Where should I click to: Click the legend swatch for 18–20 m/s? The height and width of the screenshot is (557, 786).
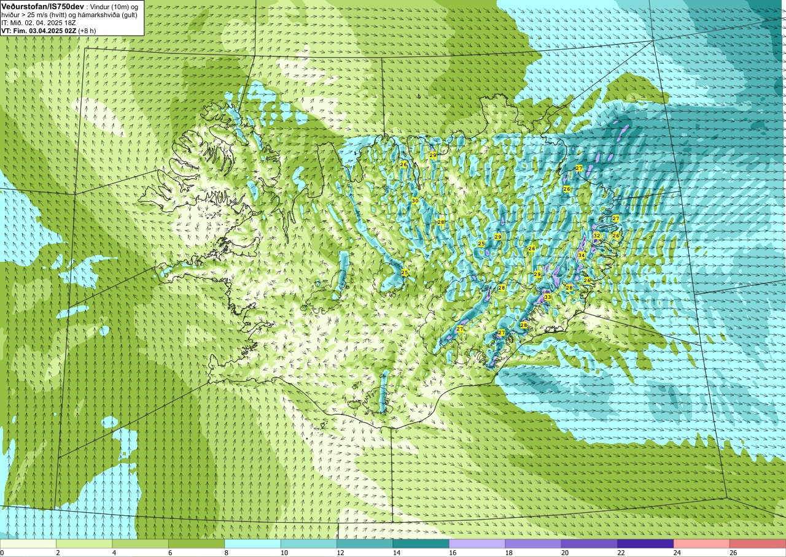[533, 544]
